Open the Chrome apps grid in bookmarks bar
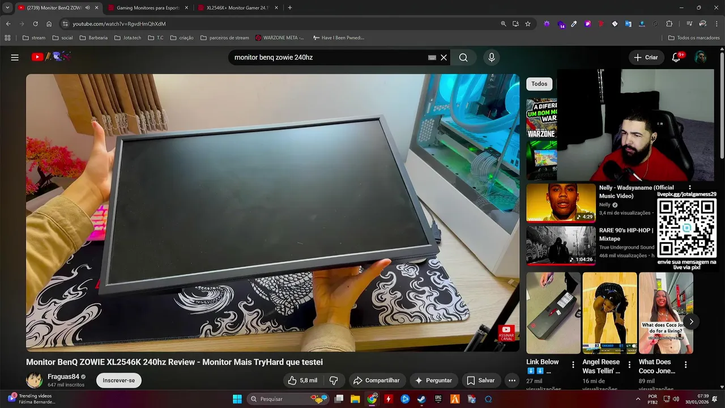Screen dimensions: 725x408 7,38
